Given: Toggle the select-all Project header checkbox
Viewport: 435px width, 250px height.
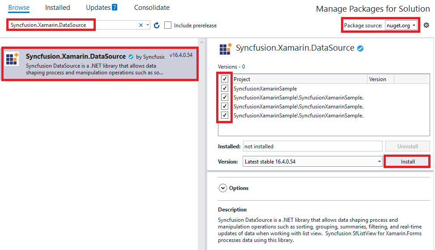Looking at the screenshot, I should (225, 79).
